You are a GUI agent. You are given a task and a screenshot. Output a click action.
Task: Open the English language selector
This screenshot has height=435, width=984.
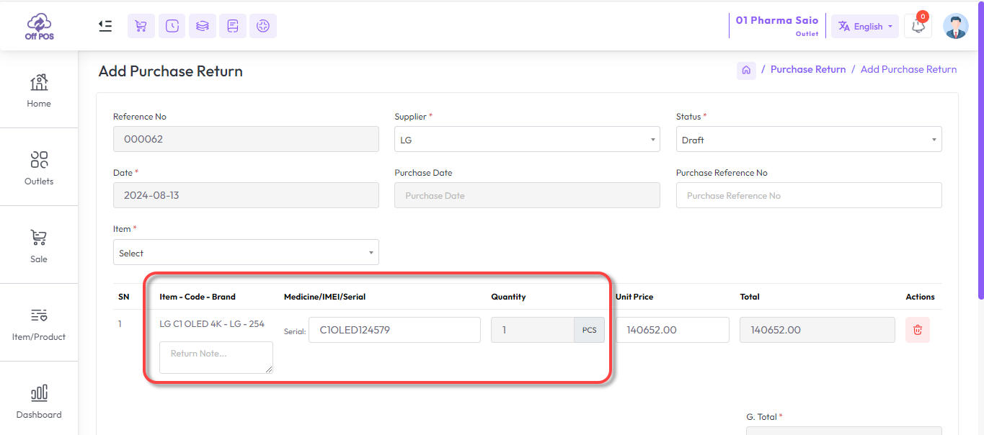coord(864,27)
